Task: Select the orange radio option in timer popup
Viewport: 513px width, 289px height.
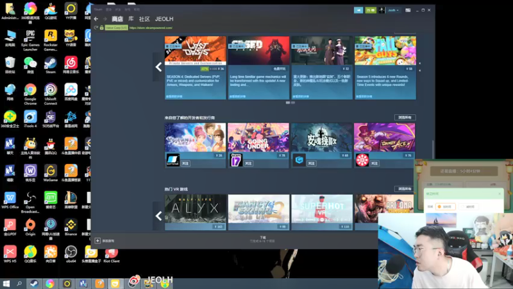Action: coord(439,207)
